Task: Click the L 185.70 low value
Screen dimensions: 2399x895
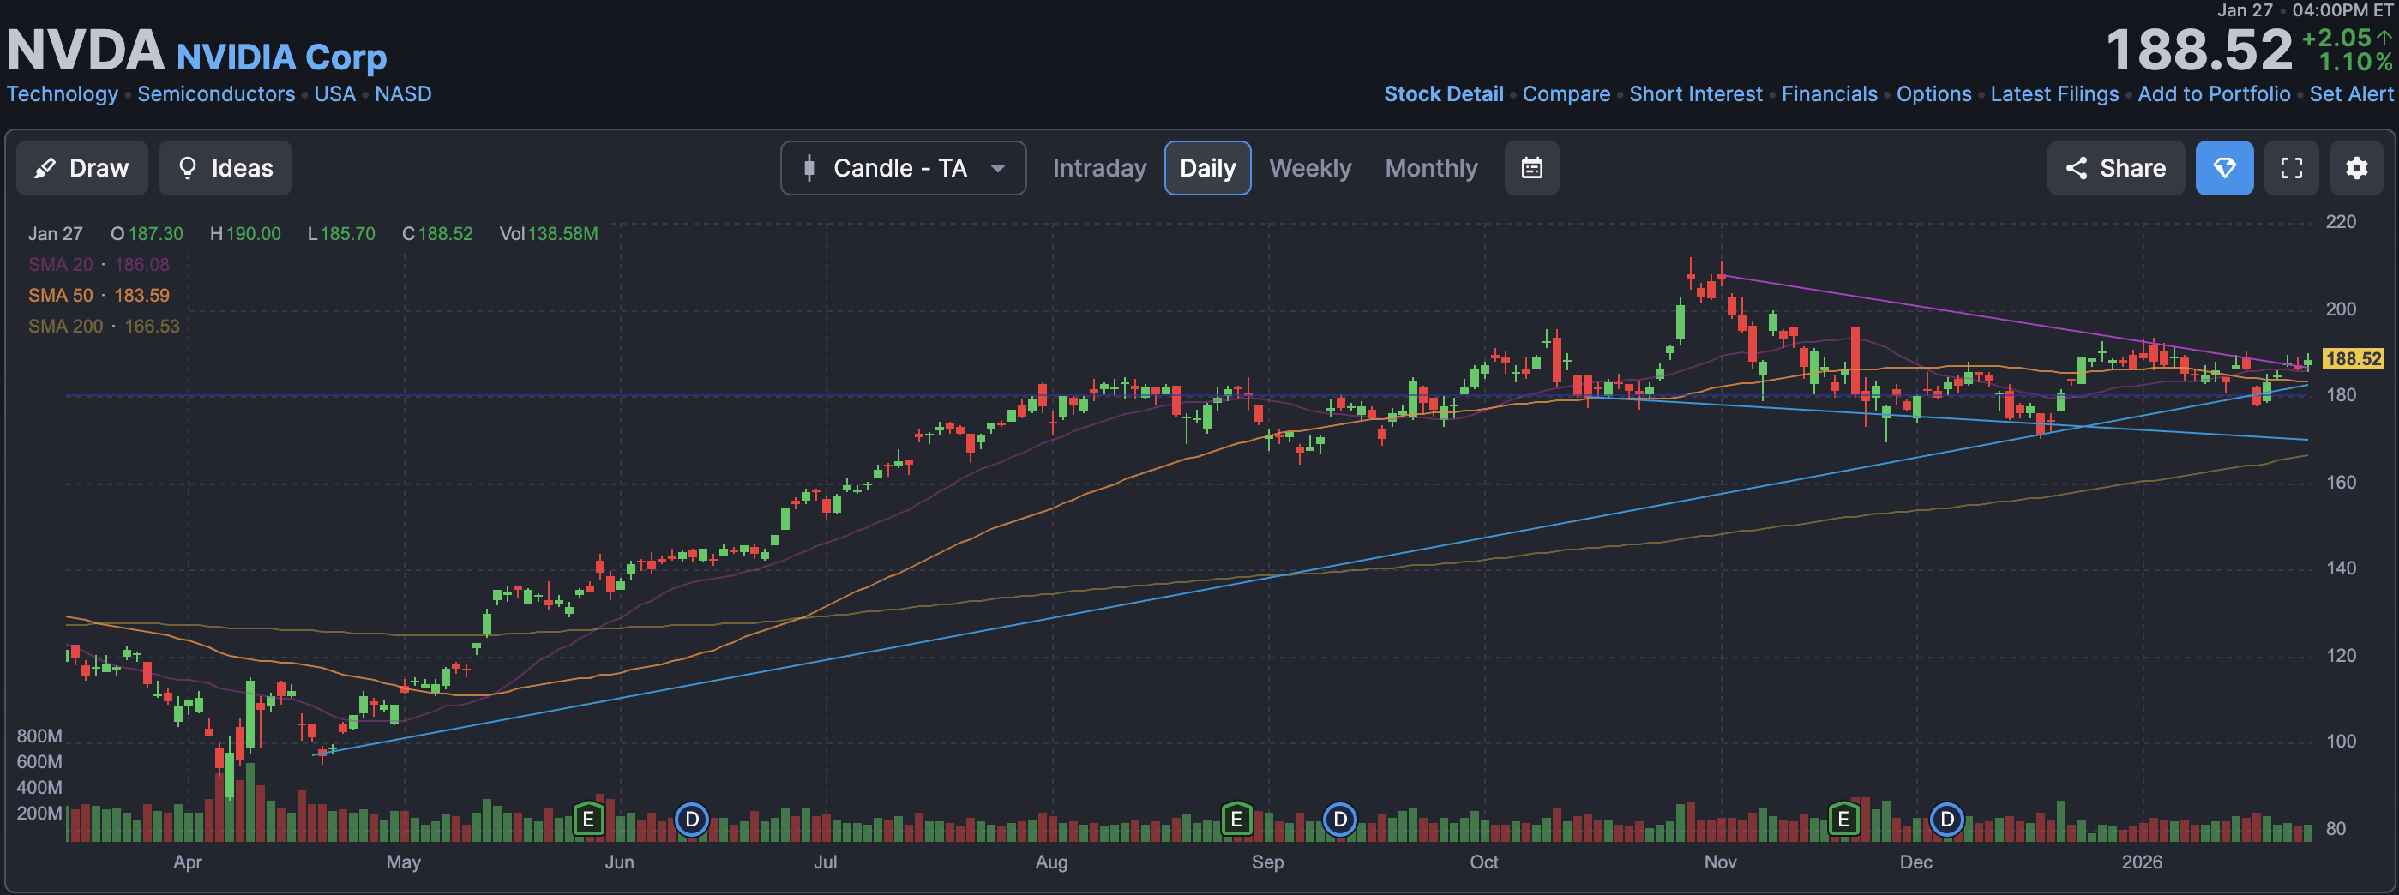Action: (342, 234)
